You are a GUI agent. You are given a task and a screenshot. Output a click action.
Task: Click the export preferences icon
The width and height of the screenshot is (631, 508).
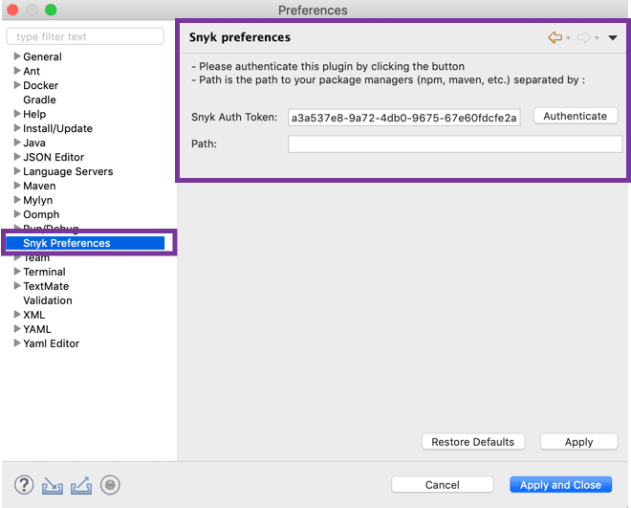point(81,485)
